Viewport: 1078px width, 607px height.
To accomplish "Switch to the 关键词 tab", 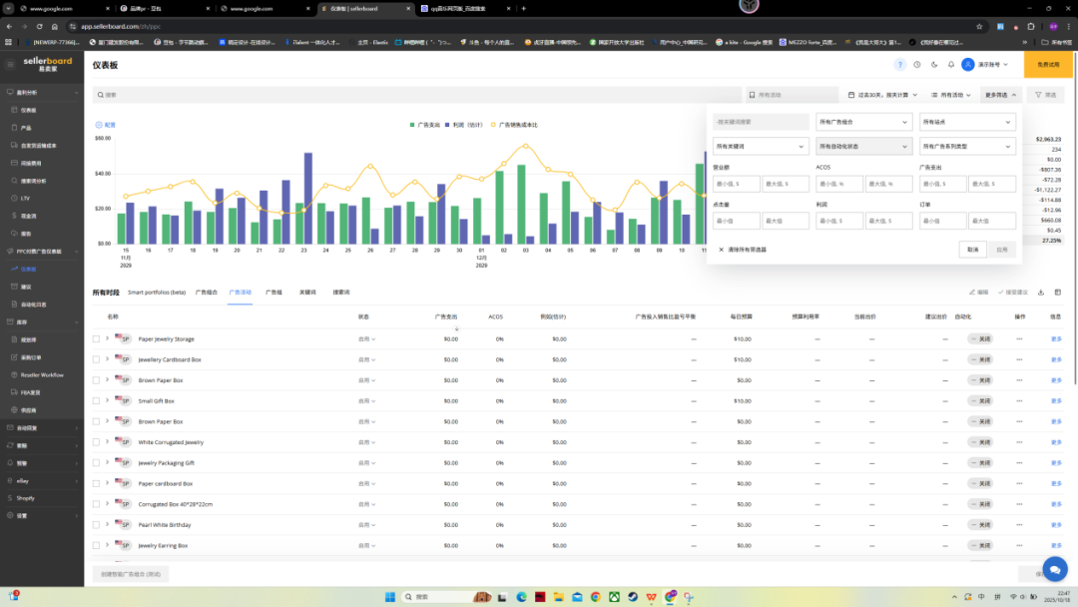I will click(x=306, y=293).
